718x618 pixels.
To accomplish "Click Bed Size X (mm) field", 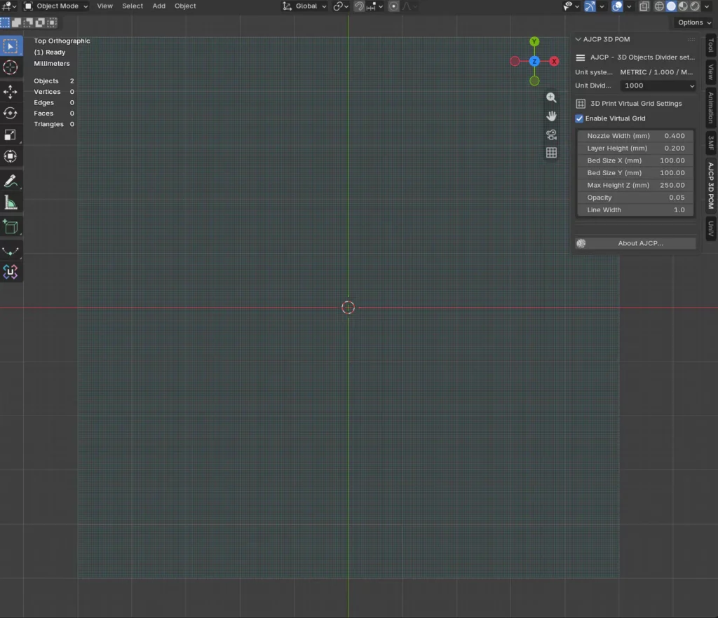I will point(635,160).
